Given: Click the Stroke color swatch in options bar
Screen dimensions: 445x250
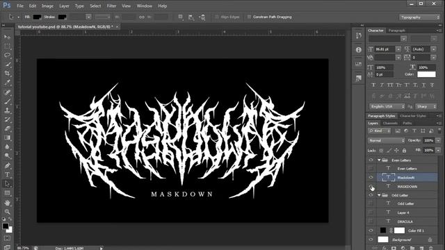Looking at the screenshot, I should (x=62, y=17).
